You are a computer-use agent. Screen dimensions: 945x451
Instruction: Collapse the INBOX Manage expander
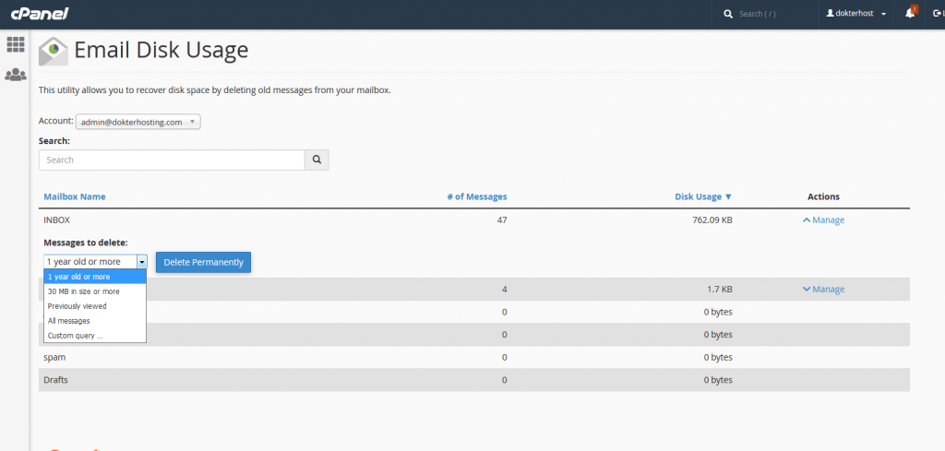point(823,220)
